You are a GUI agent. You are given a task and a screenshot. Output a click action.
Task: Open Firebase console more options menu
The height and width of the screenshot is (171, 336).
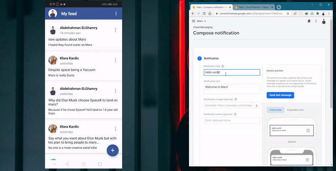[x=316, y=21]
